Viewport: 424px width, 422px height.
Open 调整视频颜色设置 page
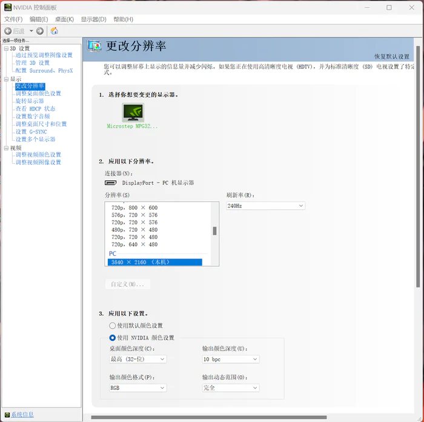point(38,155)
